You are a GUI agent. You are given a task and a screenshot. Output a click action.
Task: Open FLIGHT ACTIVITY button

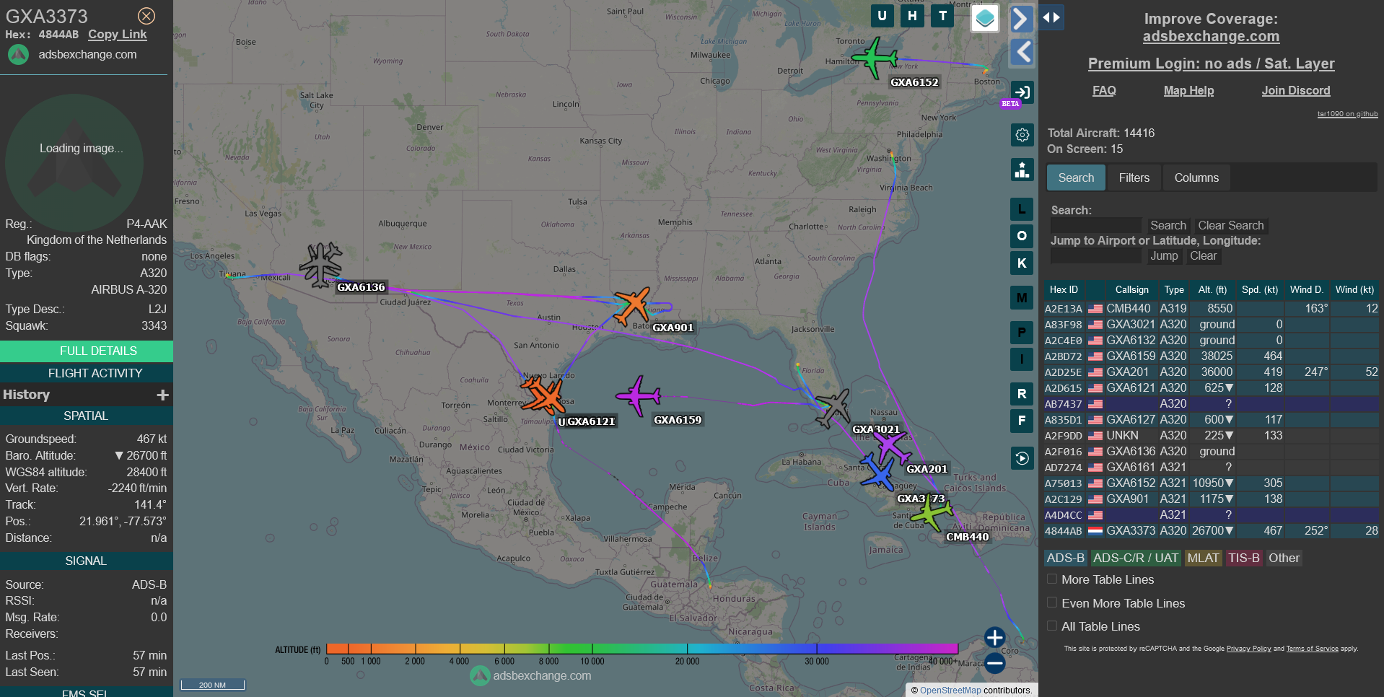87,373
